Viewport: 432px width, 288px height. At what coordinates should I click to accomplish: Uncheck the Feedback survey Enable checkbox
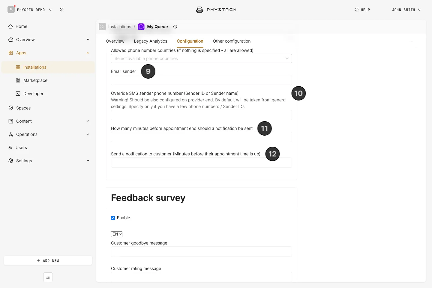click(x=113, y=218)
